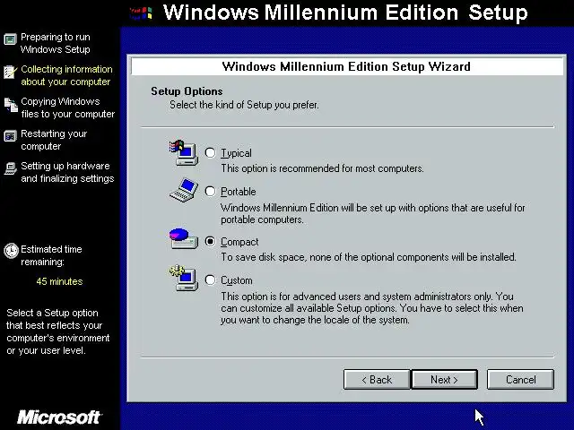Click the 'Setup Options' heading
Image resolution: width=574 pixels, height=430 pixels.
187,91
